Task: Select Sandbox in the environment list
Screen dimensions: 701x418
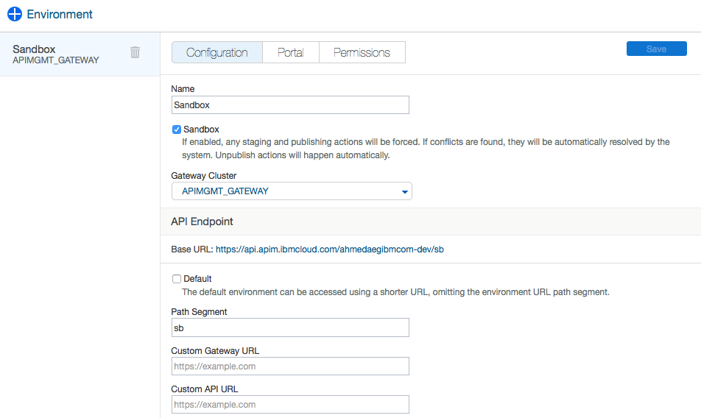Action: [x=34, y=49]
